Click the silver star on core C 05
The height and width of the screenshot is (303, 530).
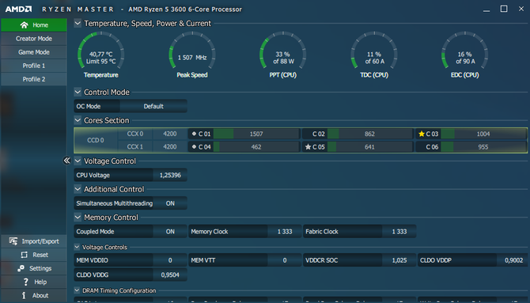point(308,147)
